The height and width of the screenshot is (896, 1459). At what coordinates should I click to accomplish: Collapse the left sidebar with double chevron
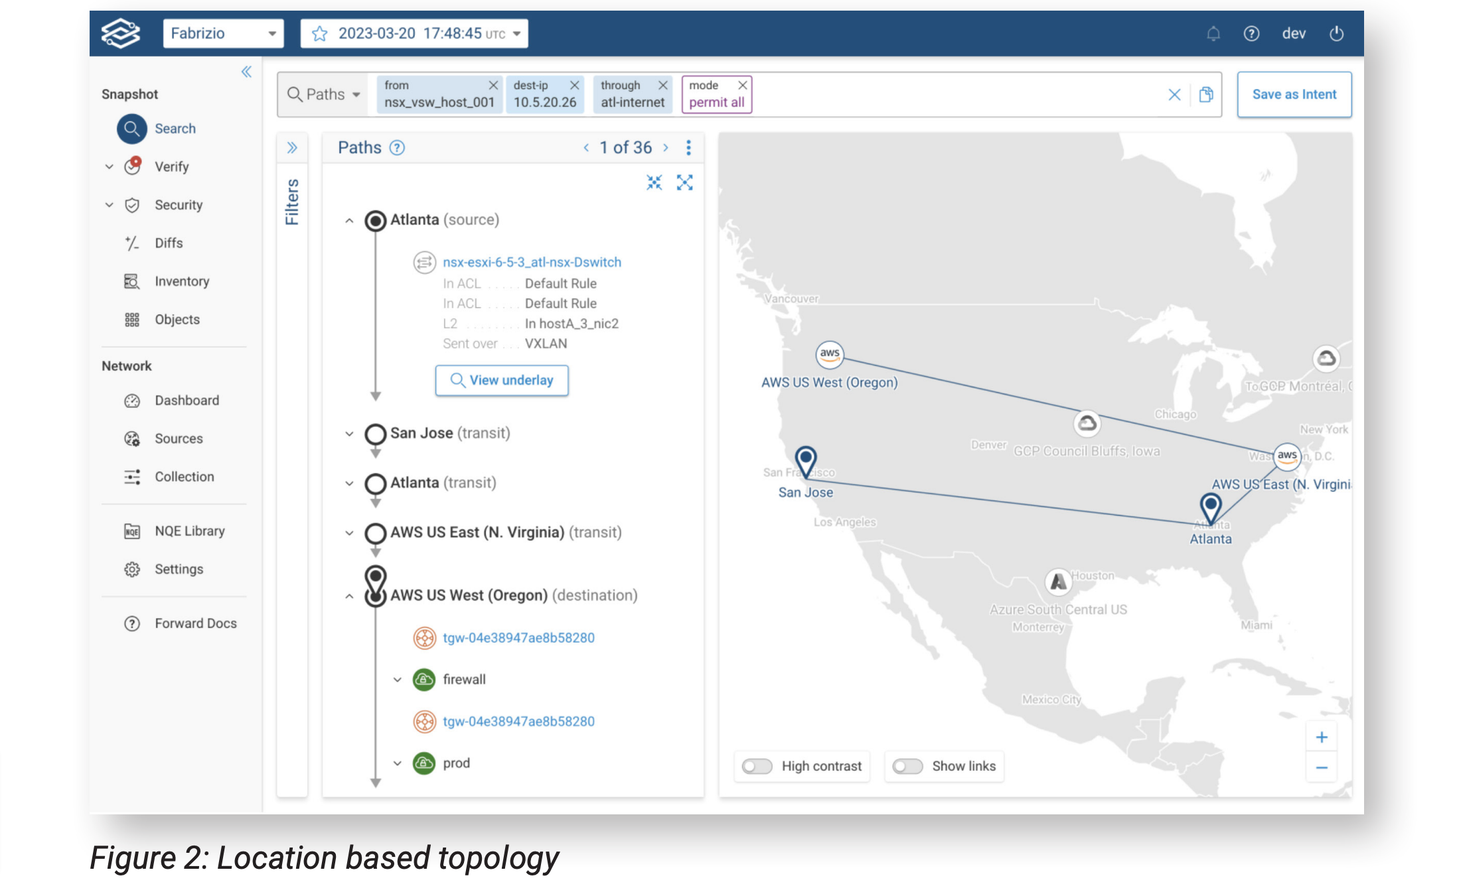[246, 72]
